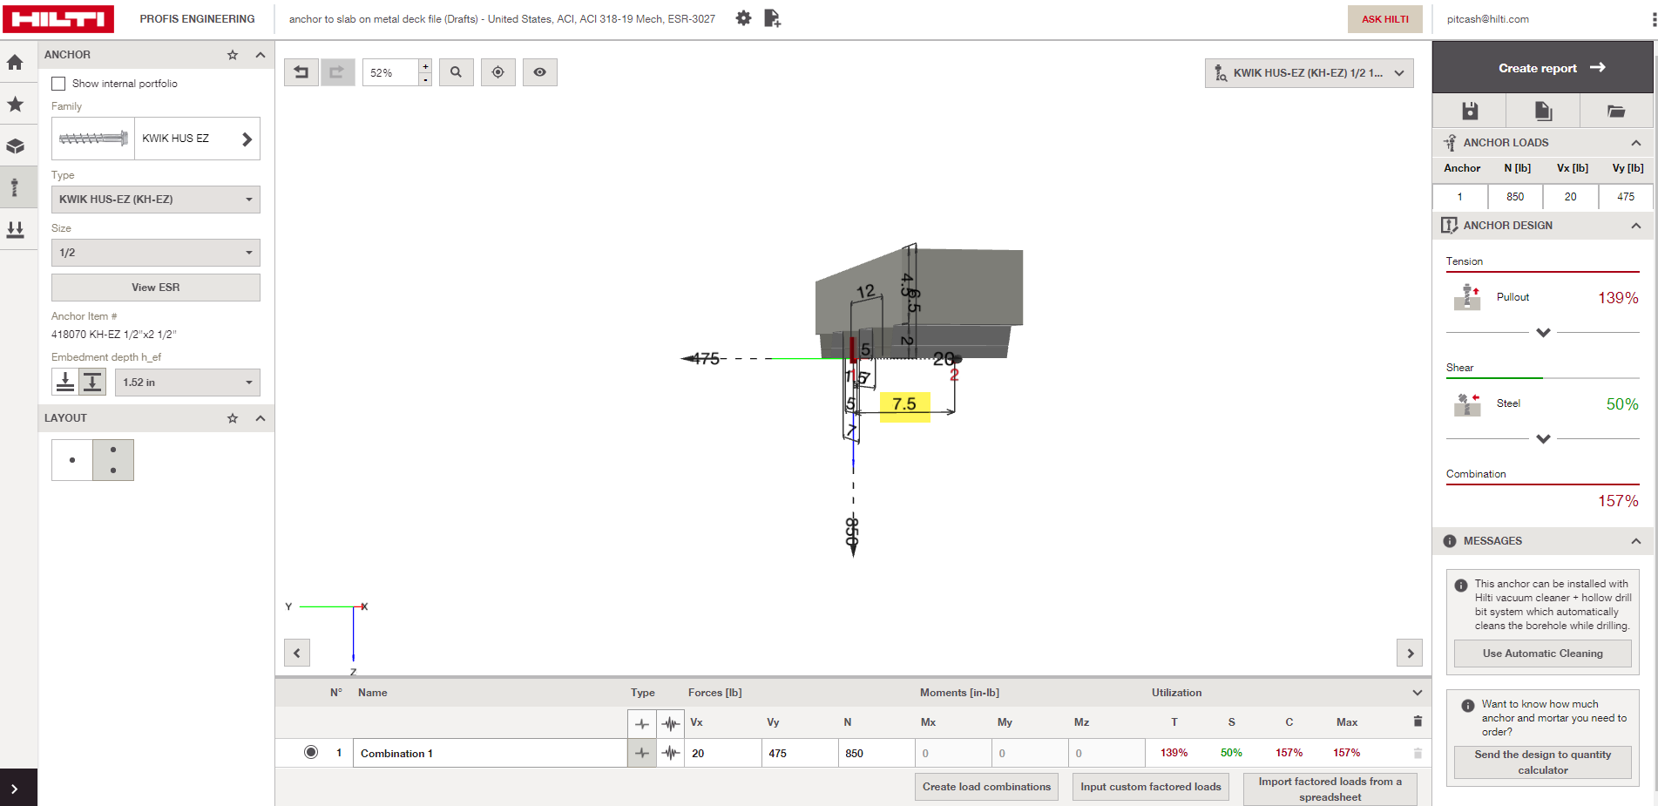Click the eye view options icon
The width and height of the screenshot is (1658, 806).
(539, 72)
